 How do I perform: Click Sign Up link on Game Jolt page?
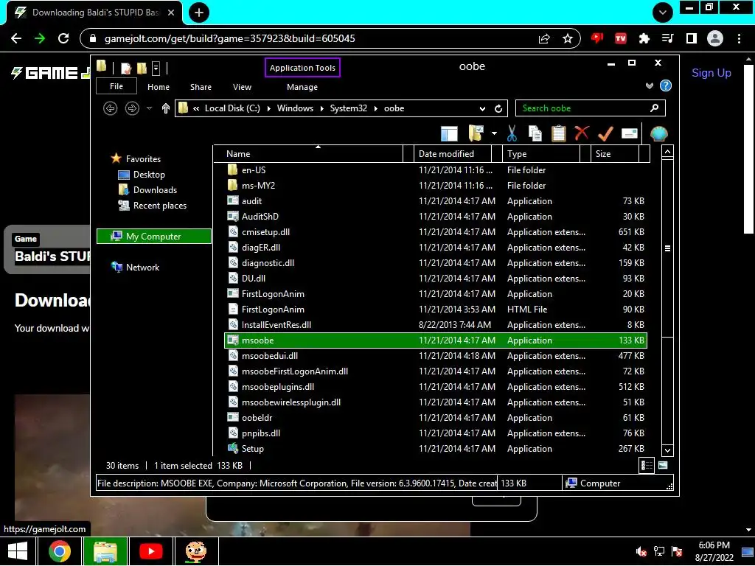click(711, 73)
